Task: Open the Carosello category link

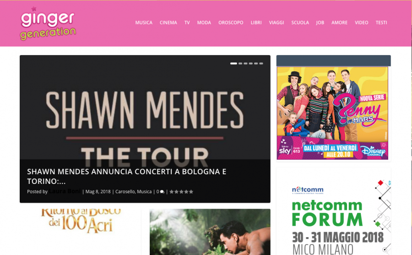Action: point(125,192)
